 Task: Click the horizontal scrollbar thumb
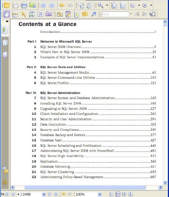[85, 187]
